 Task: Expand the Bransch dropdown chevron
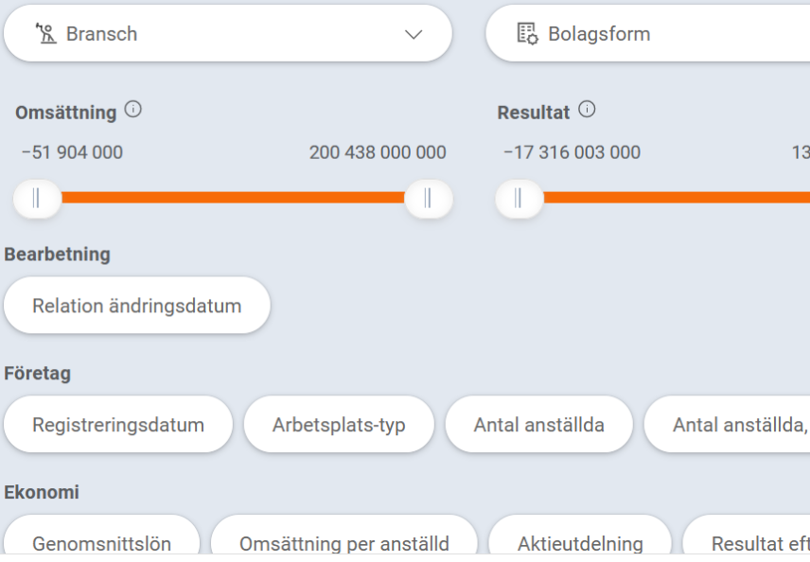[x=414, y=34]
